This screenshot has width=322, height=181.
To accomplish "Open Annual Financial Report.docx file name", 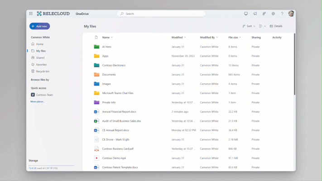I will tap(119, 112).
